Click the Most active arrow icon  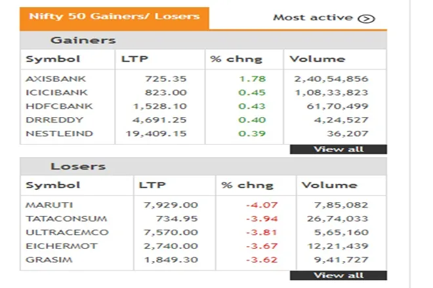pos(366,19)
